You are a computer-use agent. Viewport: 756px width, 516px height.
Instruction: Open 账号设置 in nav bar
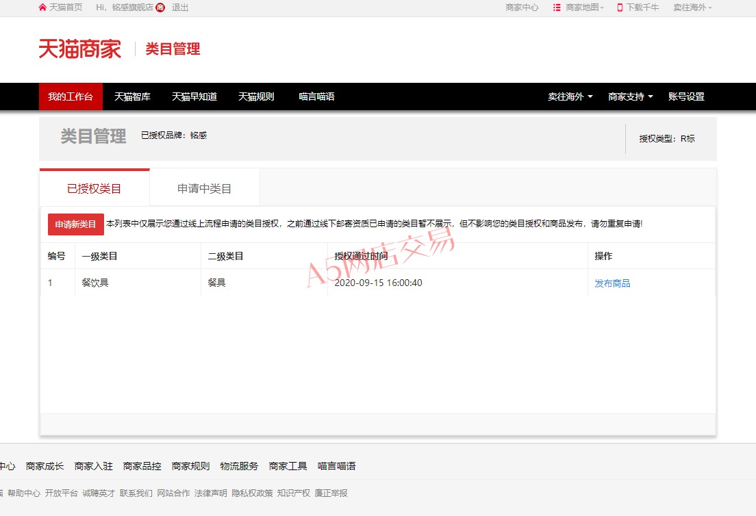pos(686,96)
